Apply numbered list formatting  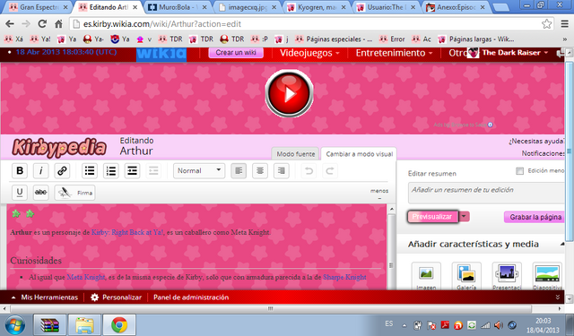point(111,171)
